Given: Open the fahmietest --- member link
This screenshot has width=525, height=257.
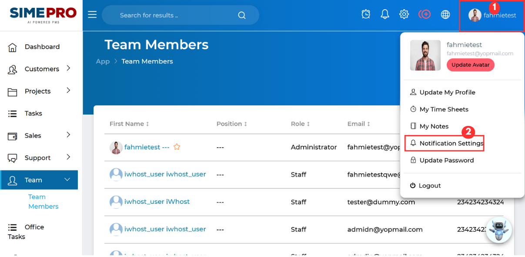Looking at the screenshot, I should point(147,147).
